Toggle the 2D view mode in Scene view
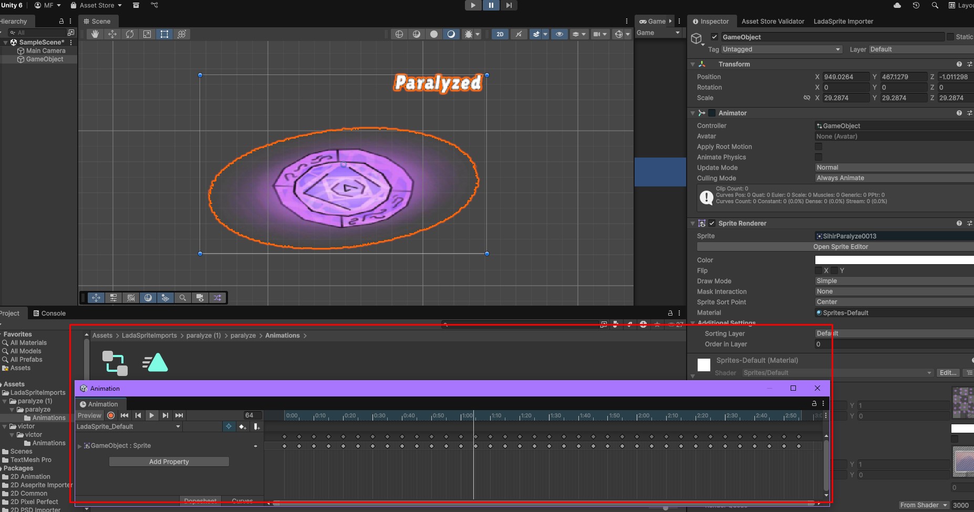Screen dimensions: 974x512 (x=500, y=34)
